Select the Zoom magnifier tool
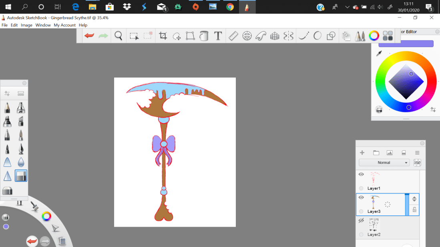 tap(118, 36)
